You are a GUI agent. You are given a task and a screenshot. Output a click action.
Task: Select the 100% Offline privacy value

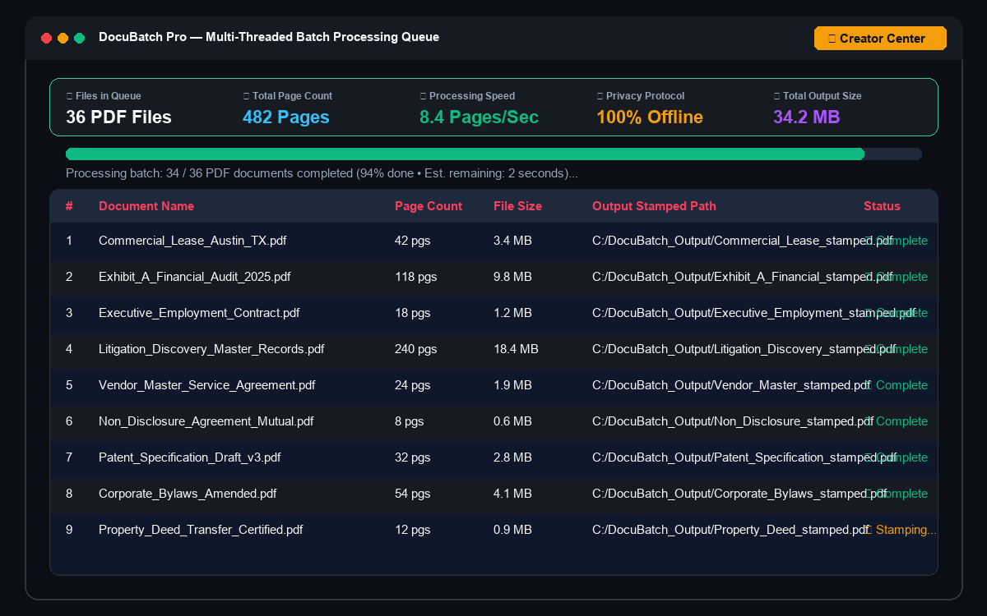(x=650, y=117)
